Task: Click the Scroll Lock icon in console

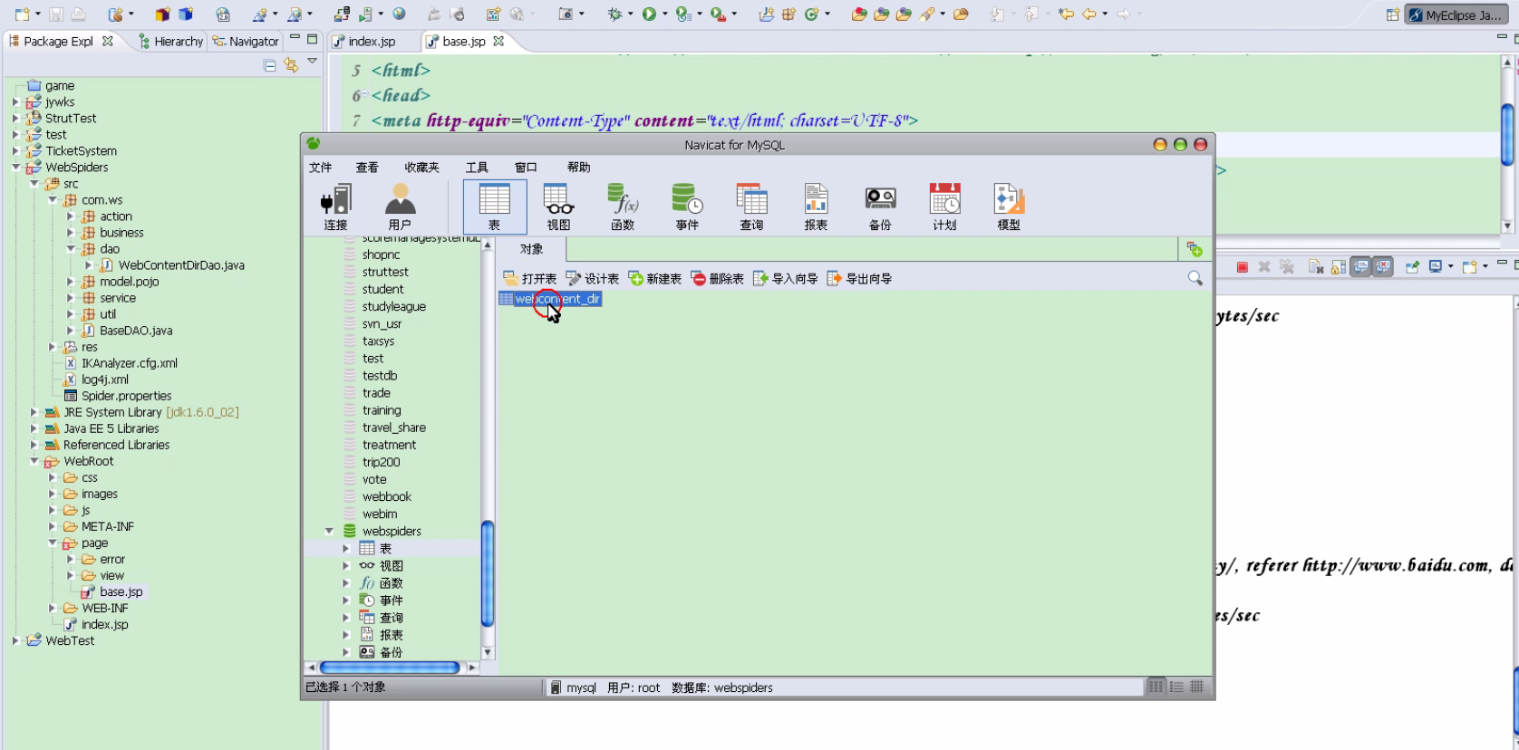Action: click(1338, 266)
